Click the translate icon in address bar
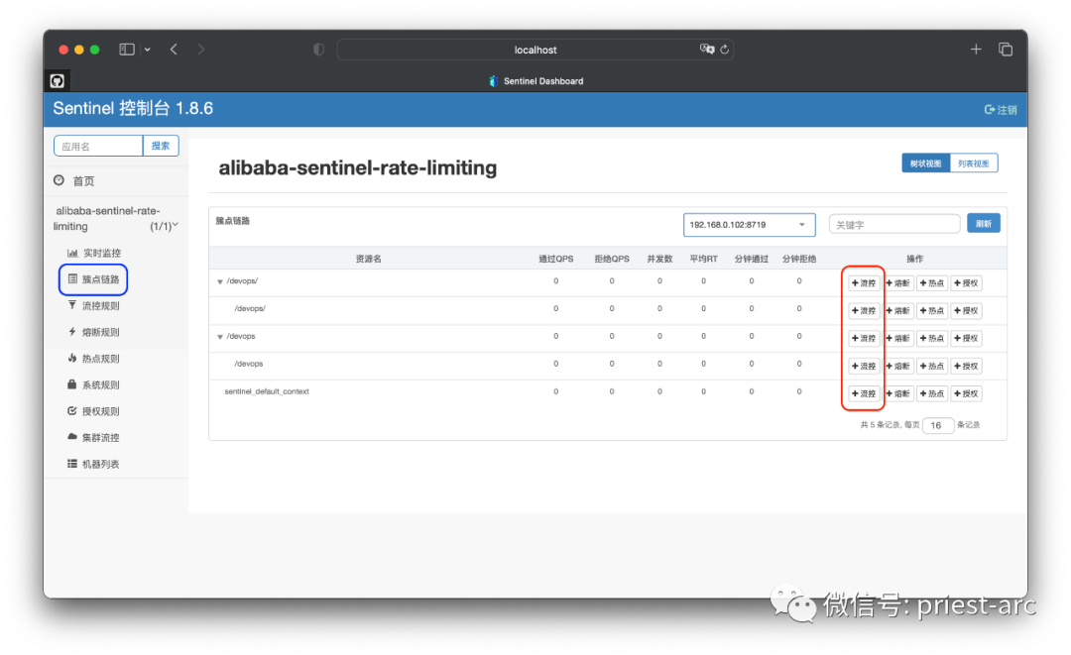 [x=706, y=50]
